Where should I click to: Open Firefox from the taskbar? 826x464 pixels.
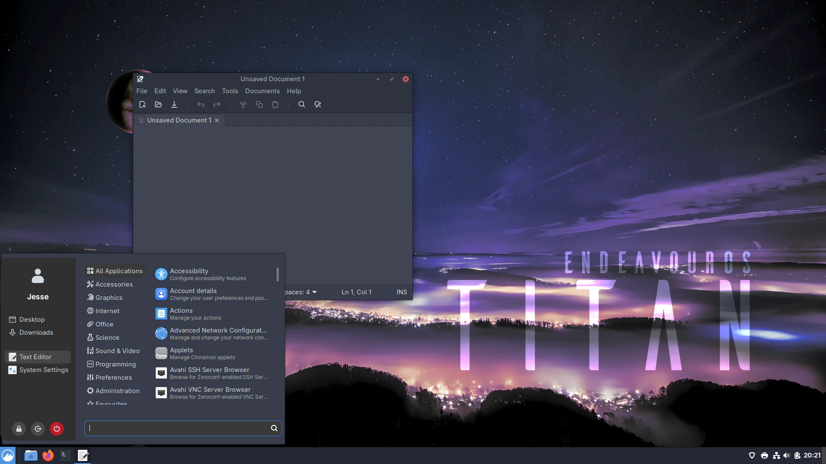(48, 455)
